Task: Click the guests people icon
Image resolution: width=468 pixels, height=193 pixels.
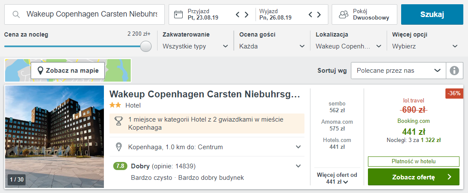Action: click(x=344, y=14)
